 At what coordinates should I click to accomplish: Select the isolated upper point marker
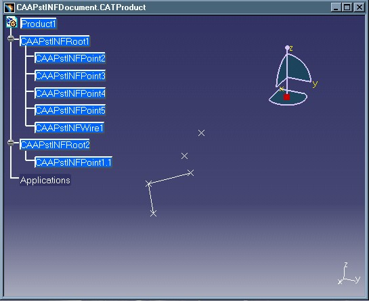201,133
